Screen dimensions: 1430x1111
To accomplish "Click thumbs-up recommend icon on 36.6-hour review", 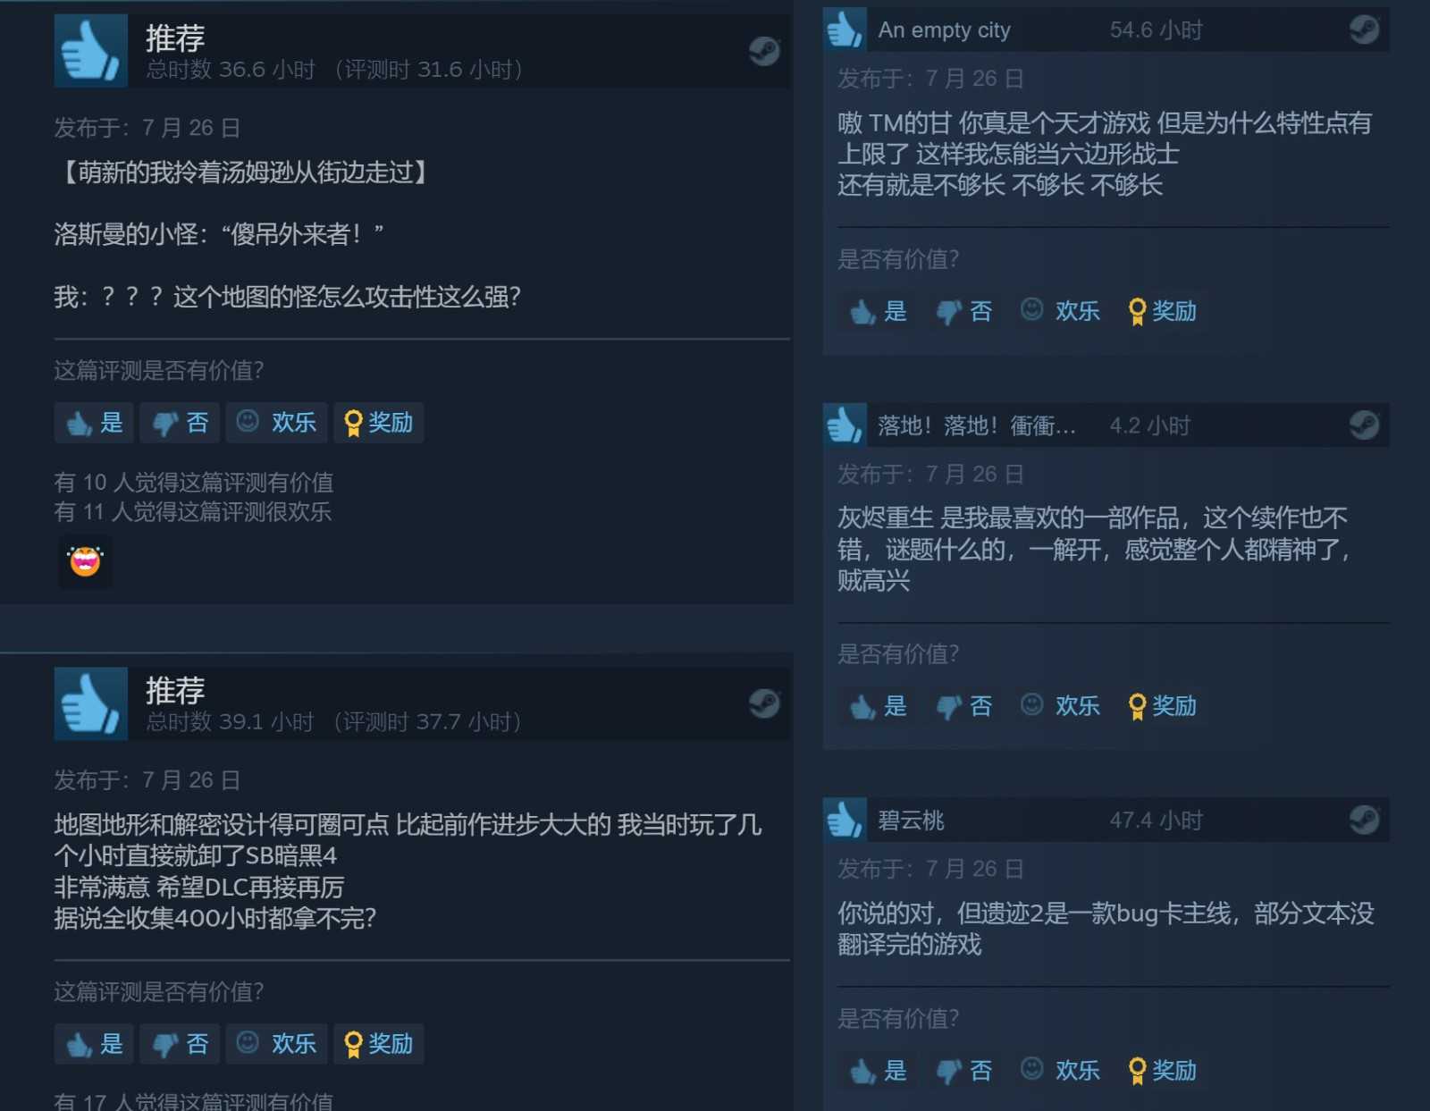I will [90, 51].
